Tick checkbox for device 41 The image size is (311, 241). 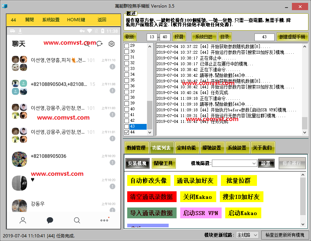click(x=126, y=115)
